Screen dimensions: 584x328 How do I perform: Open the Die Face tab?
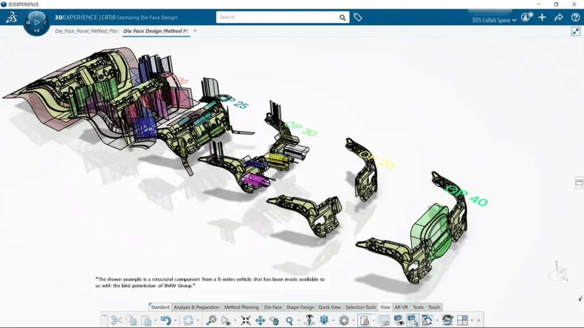[273, 307]
